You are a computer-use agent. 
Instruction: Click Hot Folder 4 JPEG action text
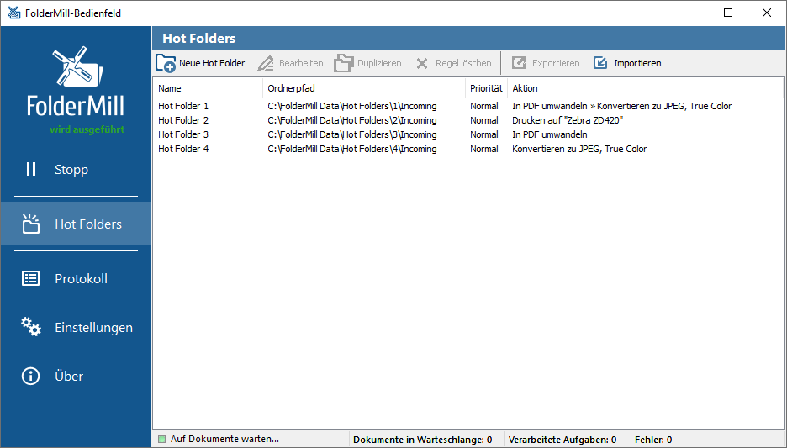click(x=579, y=149)
